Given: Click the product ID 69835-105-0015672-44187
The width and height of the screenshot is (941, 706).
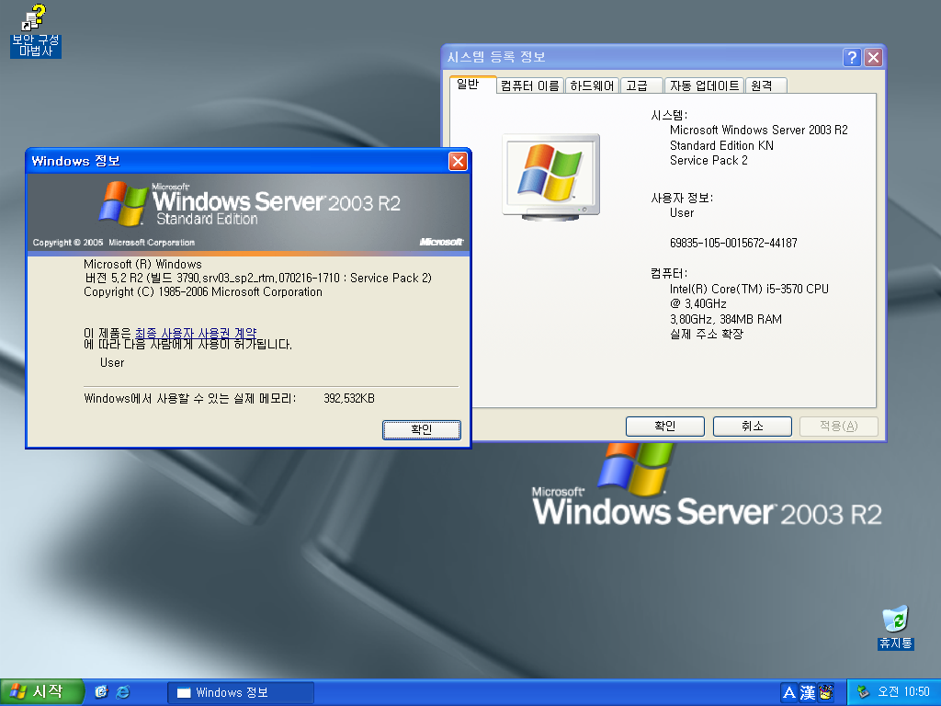Looking at the screenshot, I should pyautogui.click(x=733, y=243).
